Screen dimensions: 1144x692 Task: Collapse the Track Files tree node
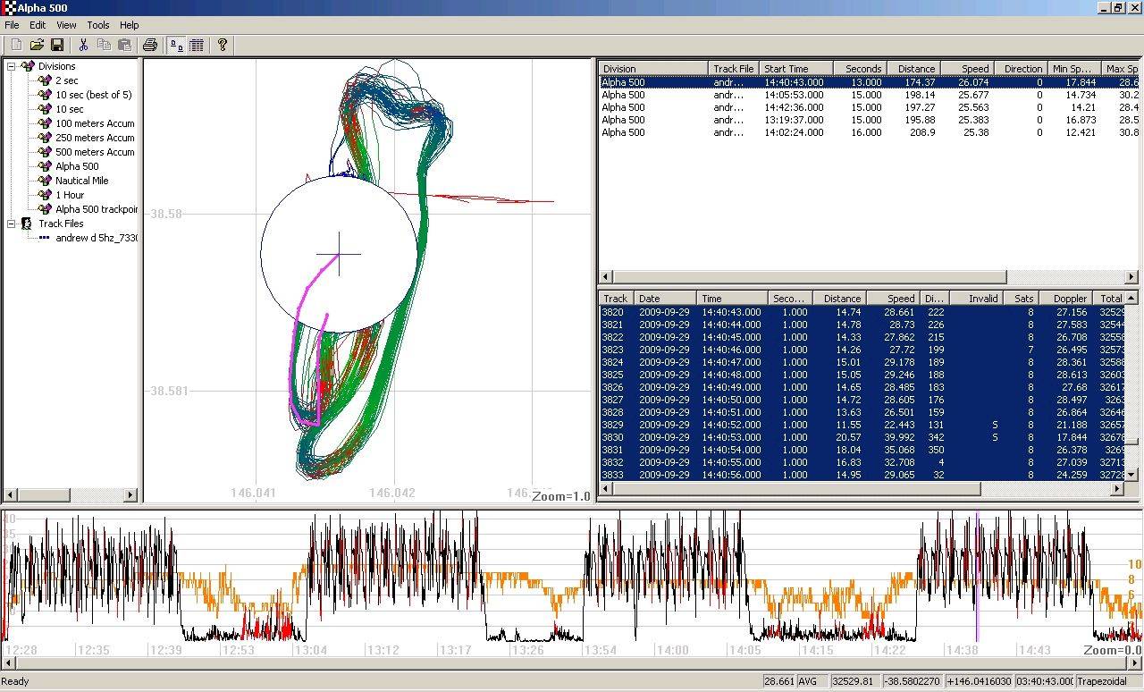(x=12, y=224)
